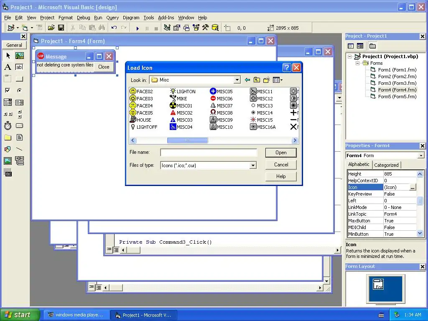Click the Save Project toolbar icon
428x321 pixels.
(61, 28)
